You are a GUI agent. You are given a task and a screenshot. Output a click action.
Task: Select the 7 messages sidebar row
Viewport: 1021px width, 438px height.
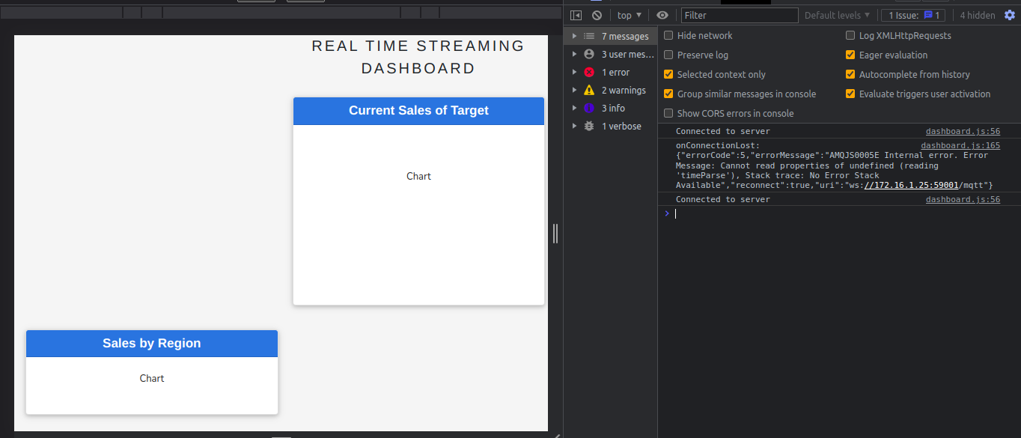[x=610, y=36]
